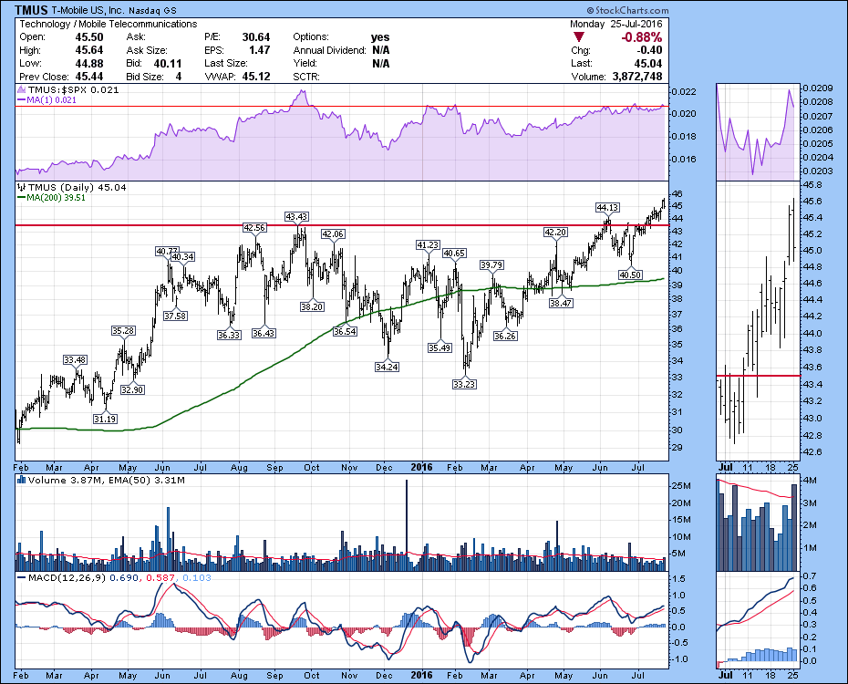Click the 40.65 price label
848x684 pixels.
tap(454, 253)
